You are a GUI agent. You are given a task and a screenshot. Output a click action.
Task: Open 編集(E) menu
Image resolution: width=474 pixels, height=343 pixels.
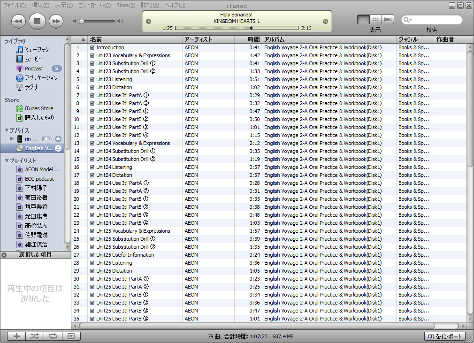[x=40, y=5]
